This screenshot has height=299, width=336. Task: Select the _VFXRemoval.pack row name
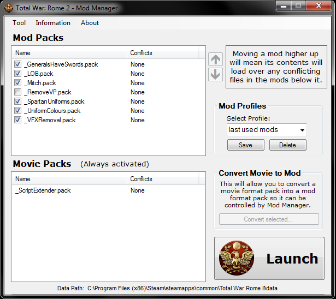[x=50, y=120]
